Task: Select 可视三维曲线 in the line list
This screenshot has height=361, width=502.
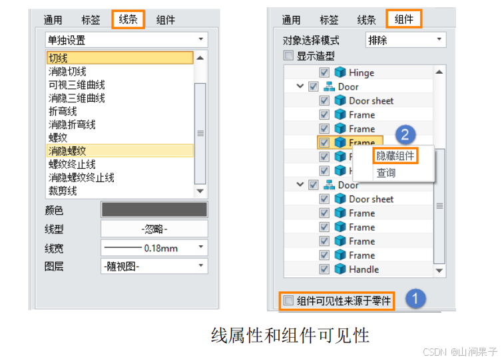Action: (120, 84)
